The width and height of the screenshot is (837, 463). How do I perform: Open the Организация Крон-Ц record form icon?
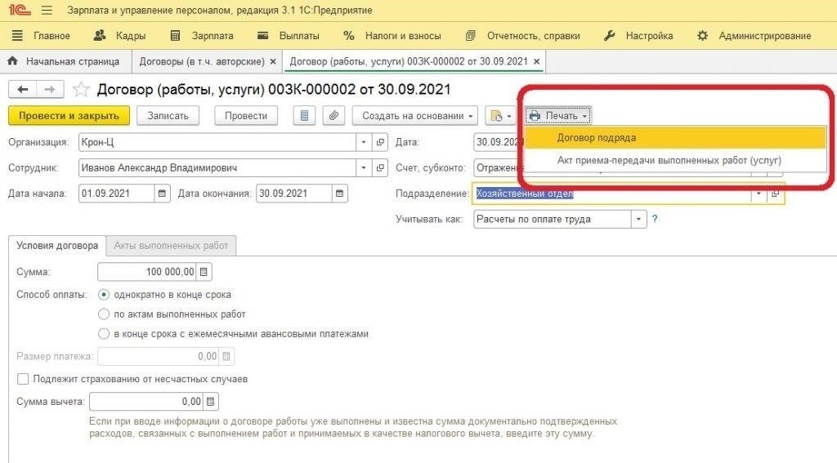pyautogui.click(x=380, y=142)
